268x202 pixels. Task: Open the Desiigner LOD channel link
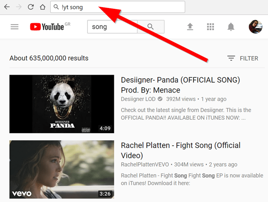138,99
